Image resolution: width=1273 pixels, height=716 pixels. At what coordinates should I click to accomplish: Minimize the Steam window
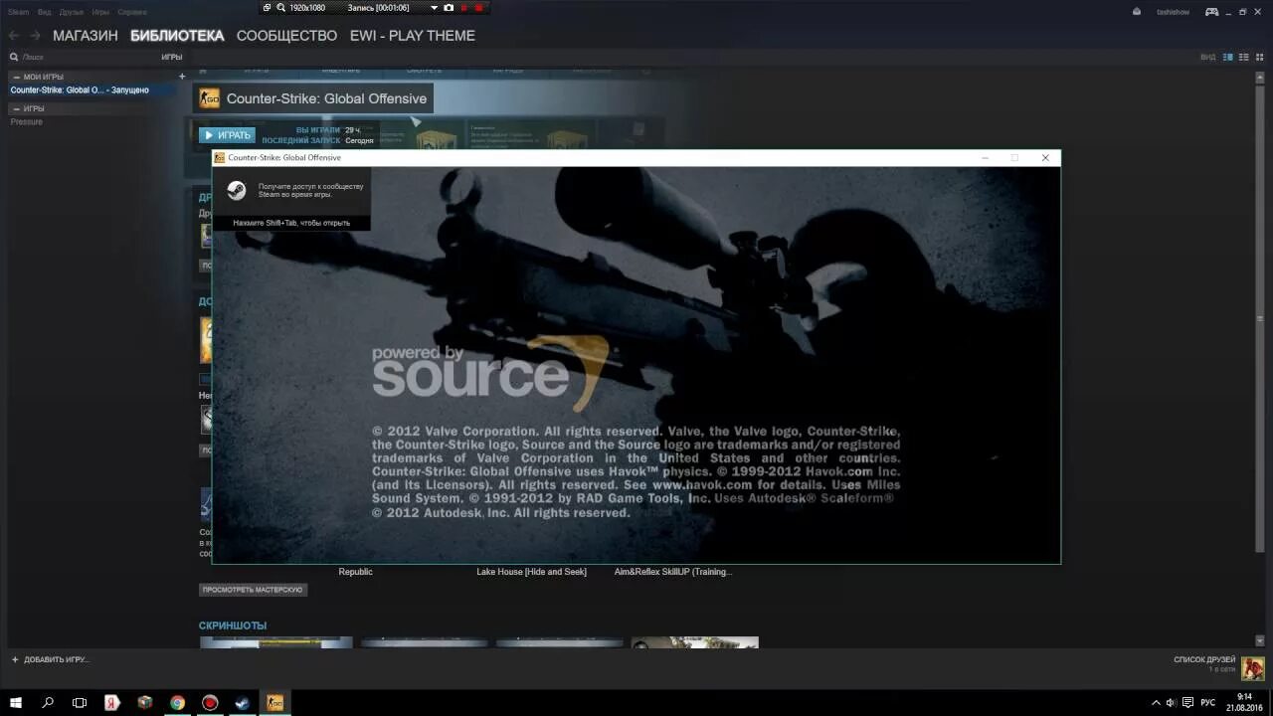tap(1228, 12)
